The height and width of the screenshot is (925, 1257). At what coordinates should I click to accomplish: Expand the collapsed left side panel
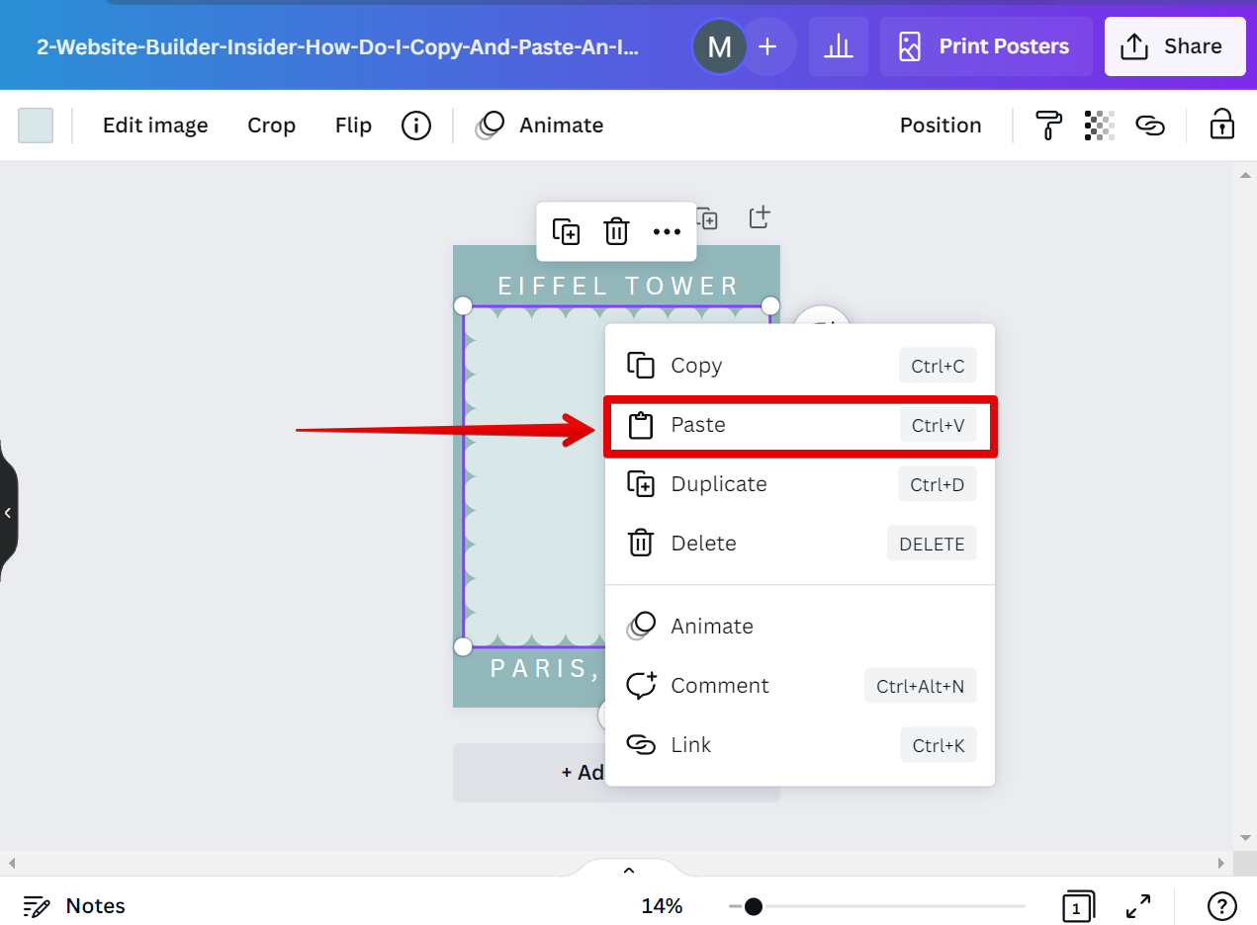coord(8,513)
